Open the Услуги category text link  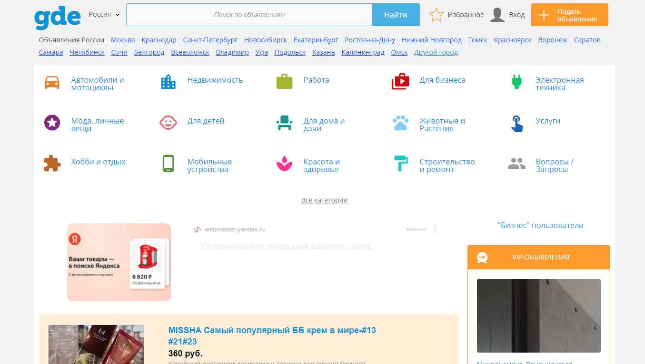[548, 121]
